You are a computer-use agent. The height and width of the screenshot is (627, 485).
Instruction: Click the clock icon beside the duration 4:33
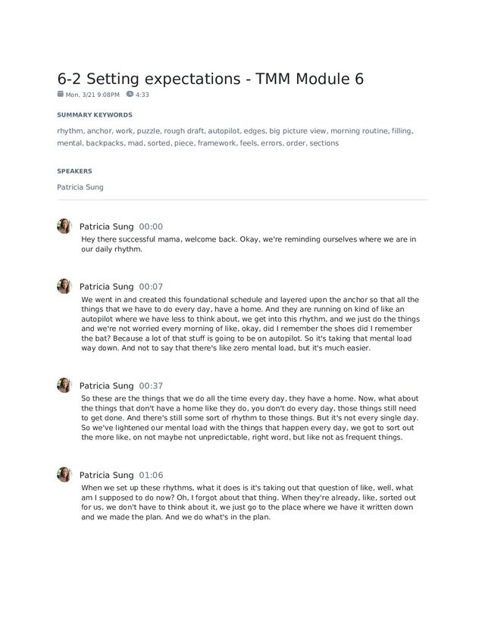[129, 94]
